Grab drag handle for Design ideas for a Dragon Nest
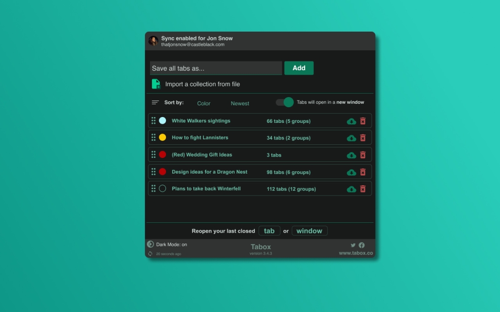This screenshot has height=312, width=500. 153,172
